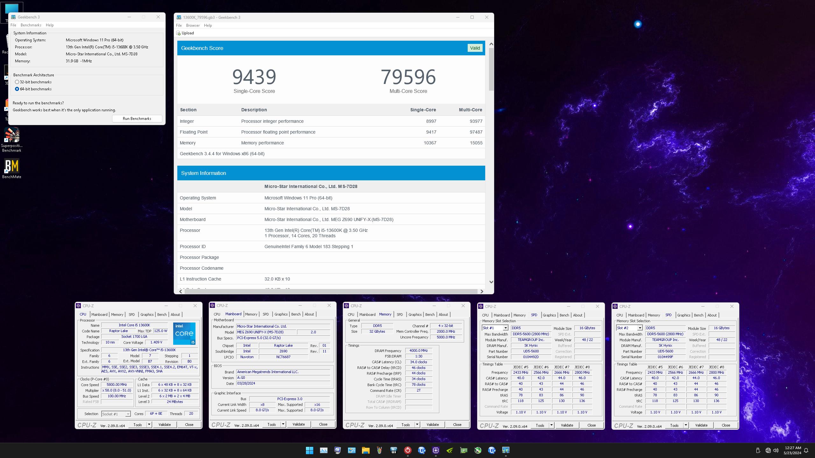Screen dimensions: 815x458
Task: Click the green graphics card taskbar icon
Action: pos(464,450)
